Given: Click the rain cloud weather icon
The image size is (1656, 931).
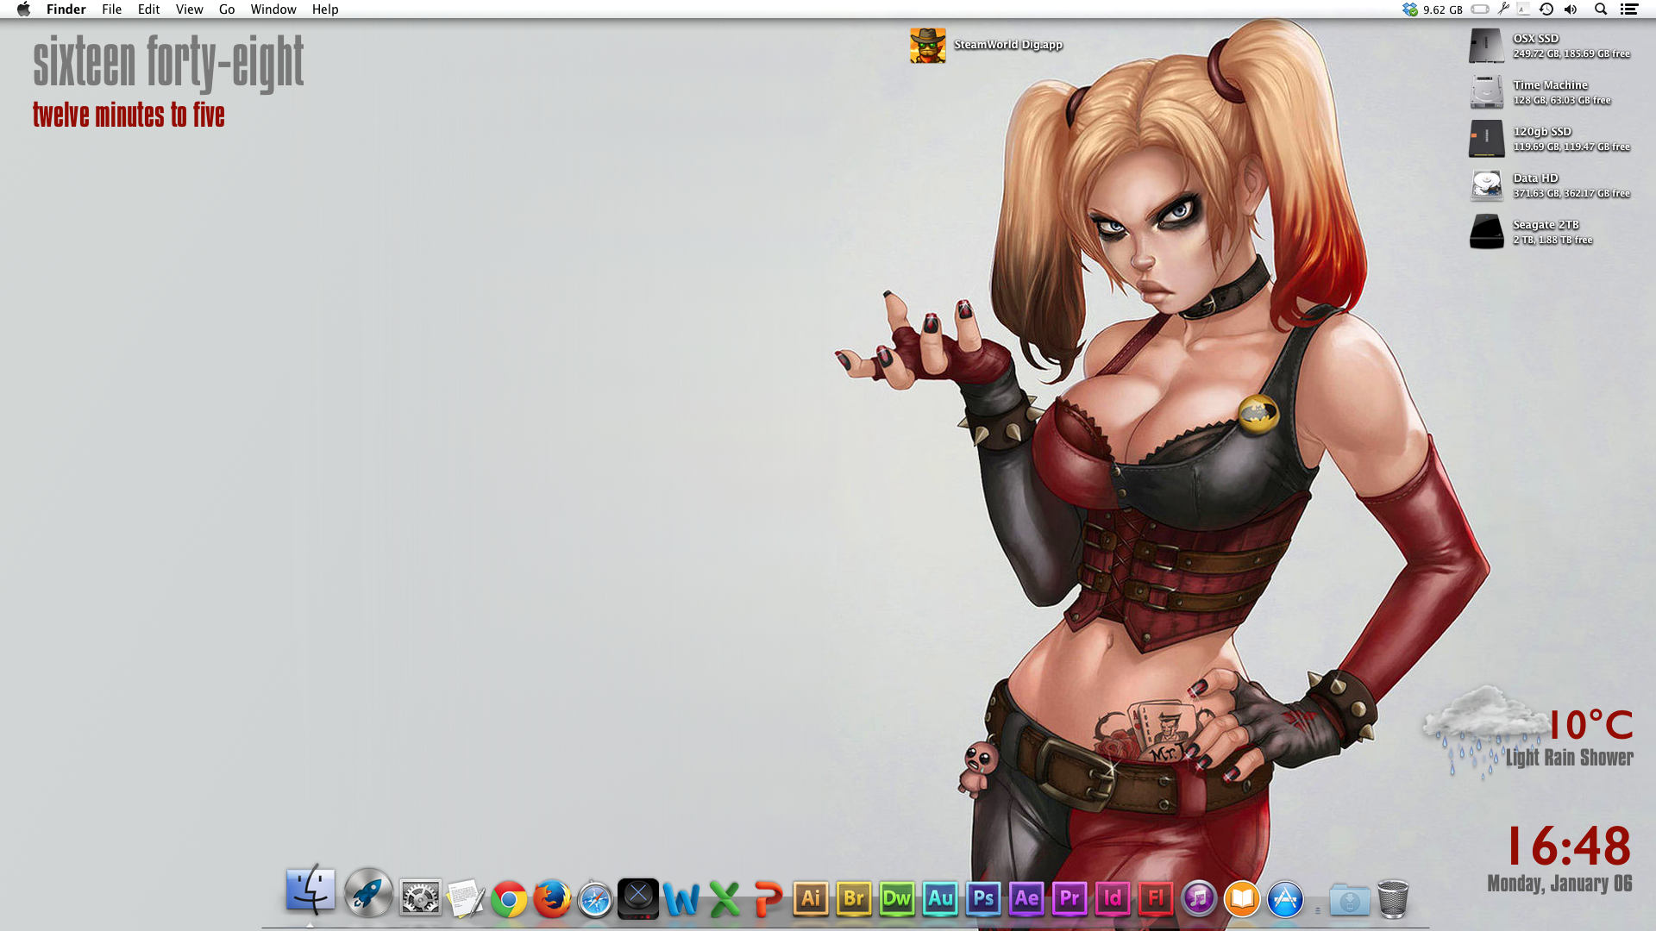Looking at the screenshot, I should (x=1483, y=731).
